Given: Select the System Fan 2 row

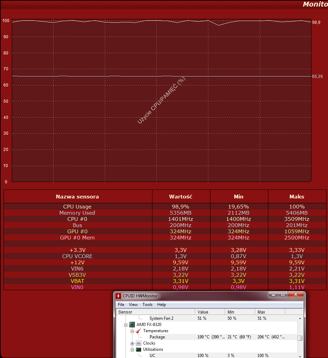Looking at the screenshot, I should (207, 318).
